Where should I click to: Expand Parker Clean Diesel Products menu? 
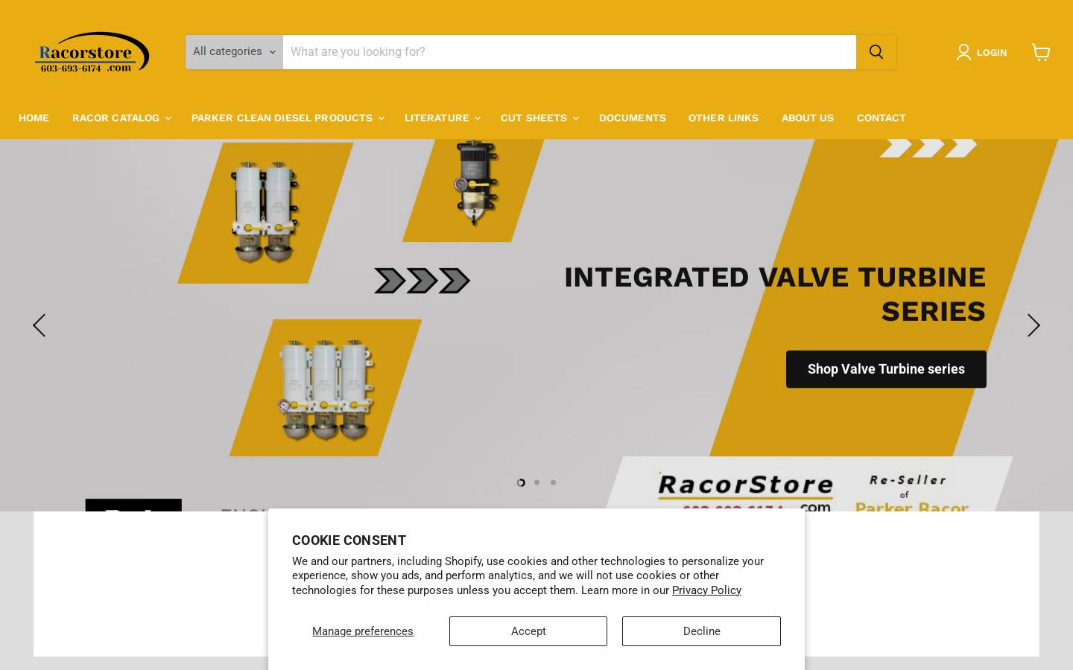(288, 118)
